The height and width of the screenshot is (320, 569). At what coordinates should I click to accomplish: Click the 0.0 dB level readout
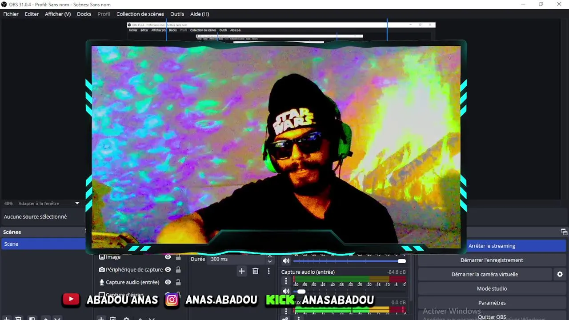pos(399,302)
